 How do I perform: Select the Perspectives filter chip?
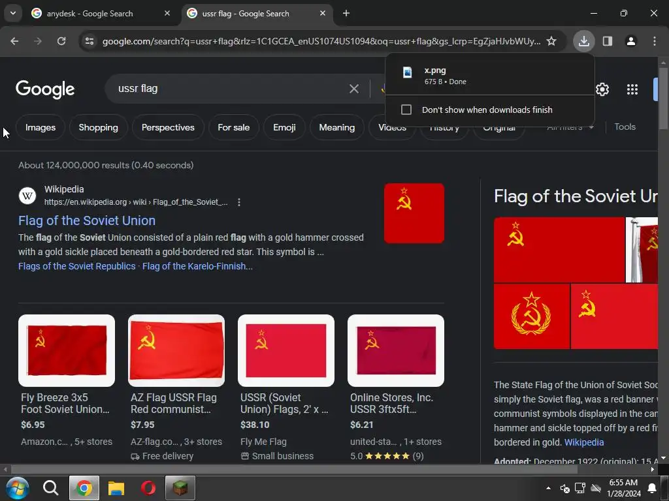(168, 127)
